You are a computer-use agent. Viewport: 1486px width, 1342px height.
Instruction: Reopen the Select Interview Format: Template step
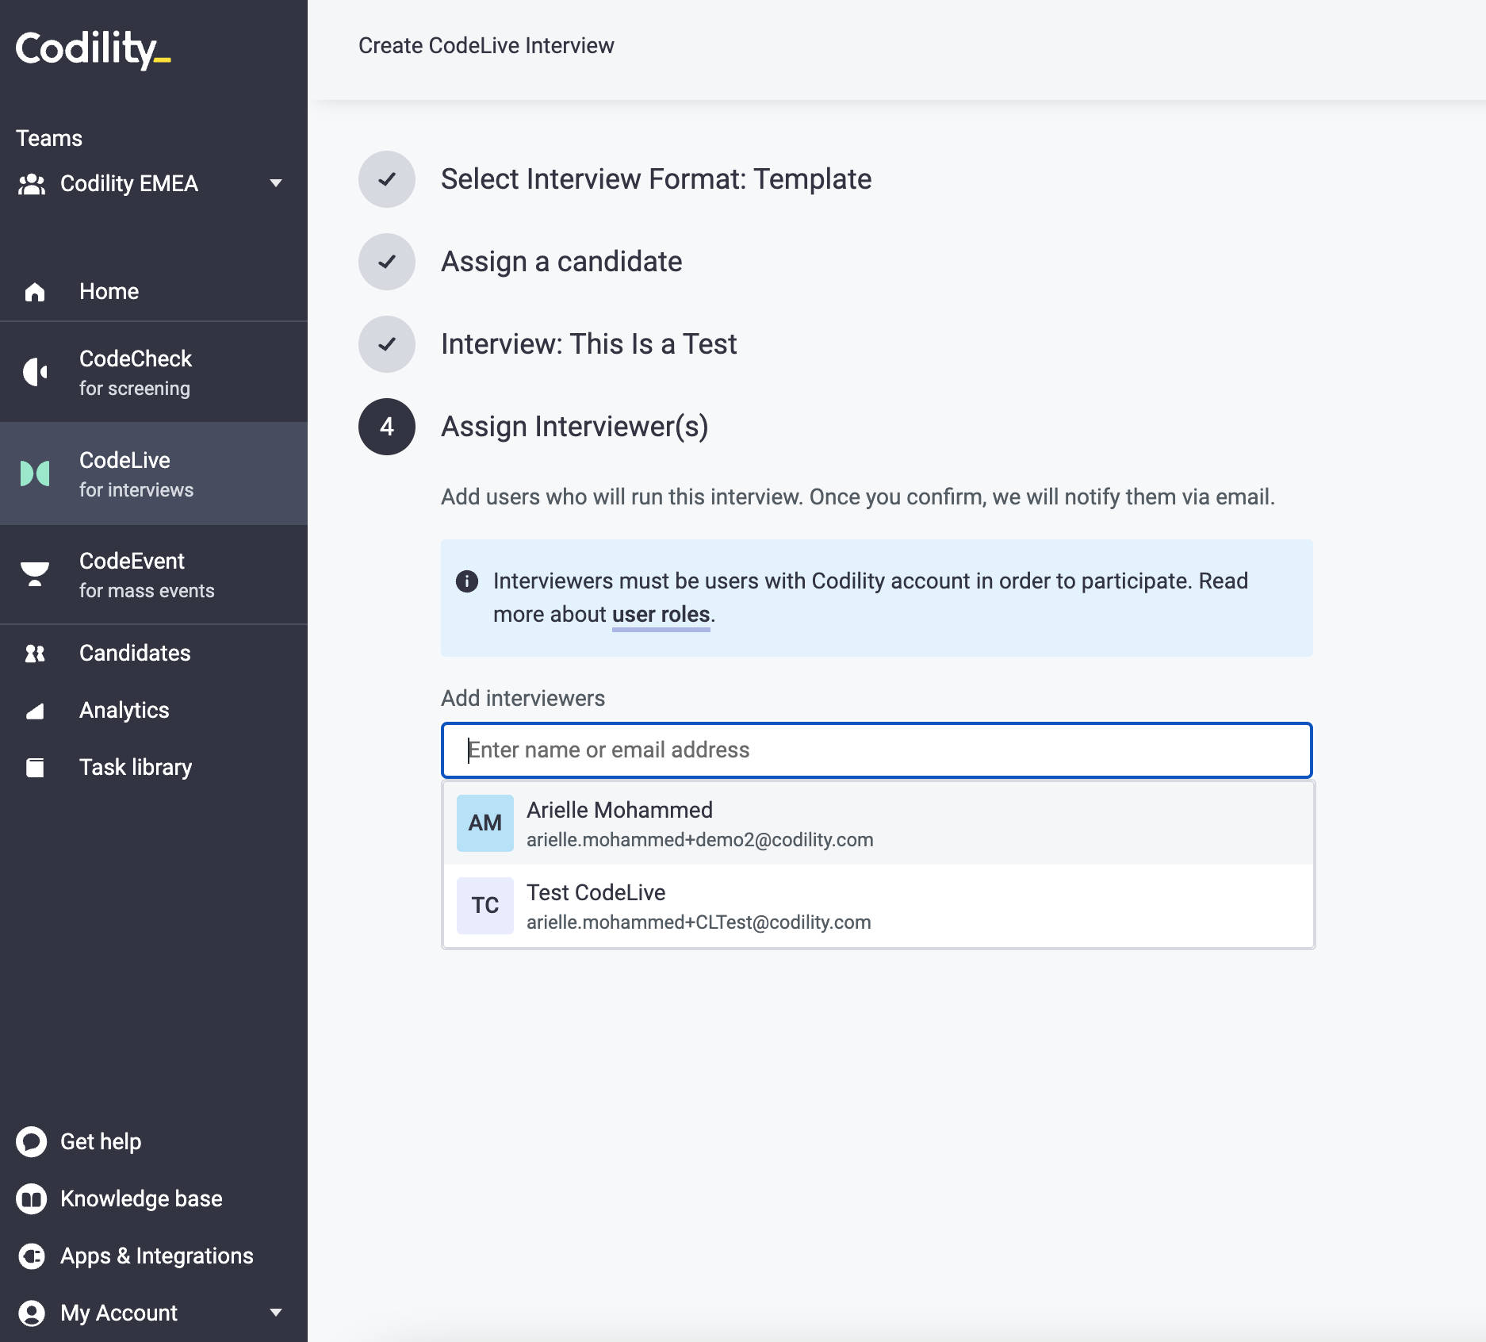tap(657, 179)
